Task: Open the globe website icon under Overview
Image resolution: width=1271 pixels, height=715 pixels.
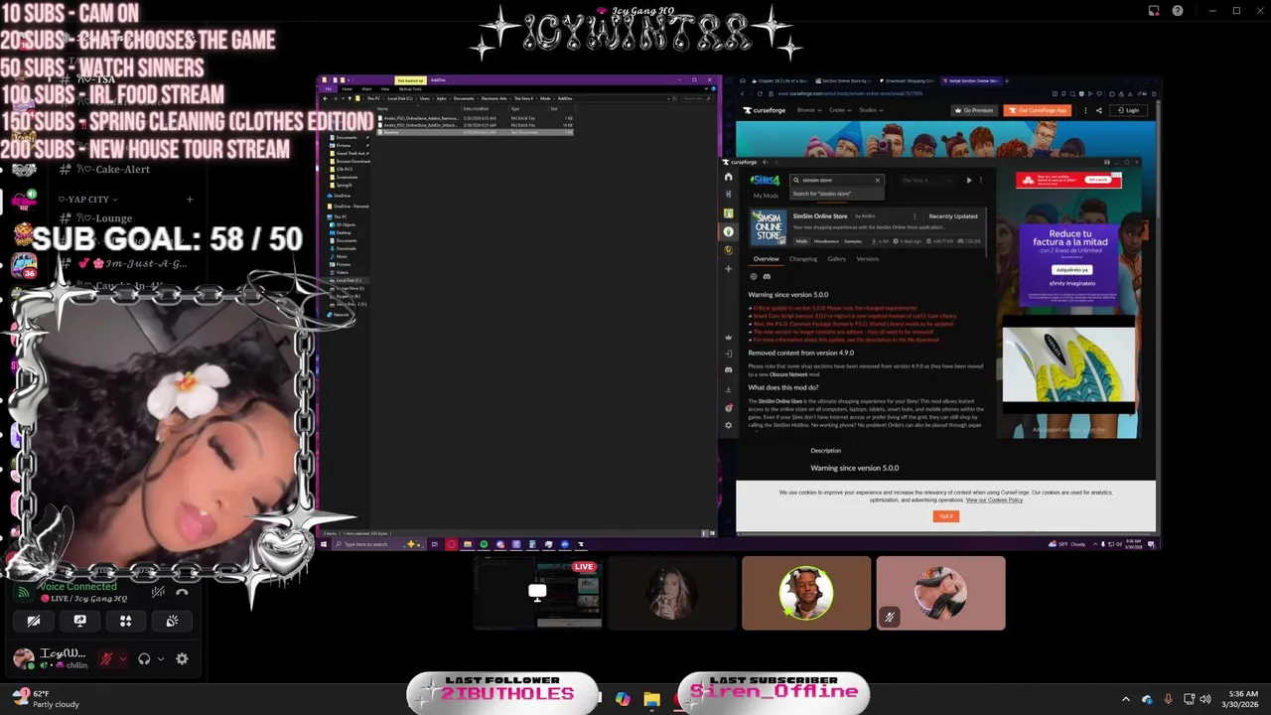Action: (754, 277)
